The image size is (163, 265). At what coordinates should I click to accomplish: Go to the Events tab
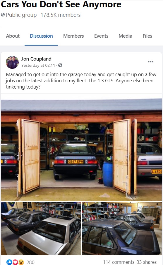point(101,36)
